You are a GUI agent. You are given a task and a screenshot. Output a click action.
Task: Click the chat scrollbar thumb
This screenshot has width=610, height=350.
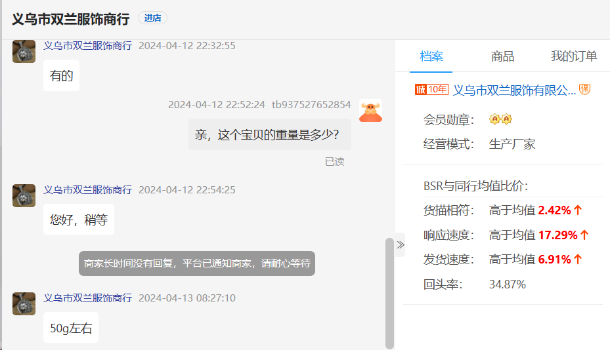pyautogui.click(x=389, y=293)
